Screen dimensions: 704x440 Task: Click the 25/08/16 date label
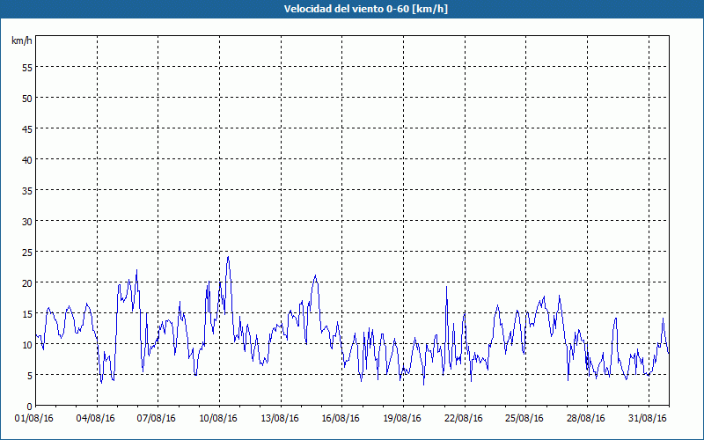(x=524, y=419)
